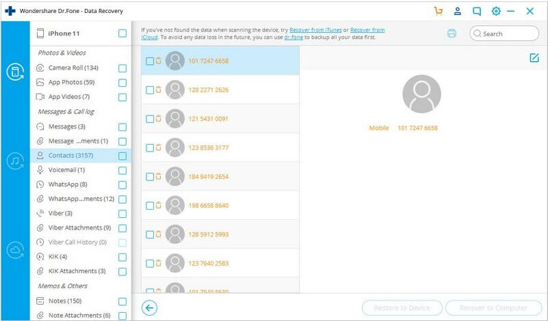Select contact row 121 5431 0091
This screenshot has width=548, height=321.
click(x=220, y=119)
